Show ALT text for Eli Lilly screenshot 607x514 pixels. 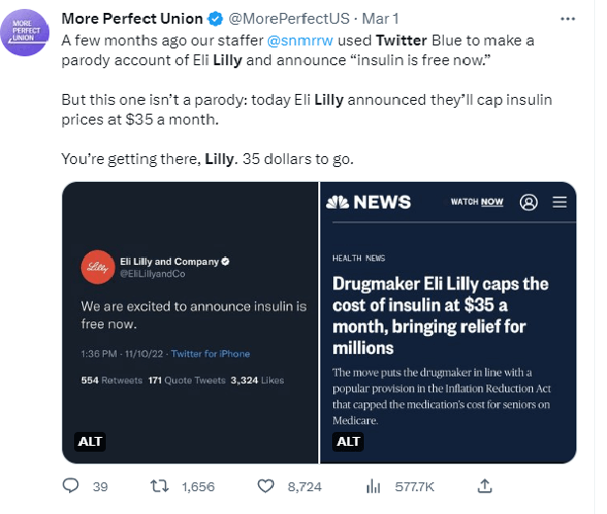point(91,440)
